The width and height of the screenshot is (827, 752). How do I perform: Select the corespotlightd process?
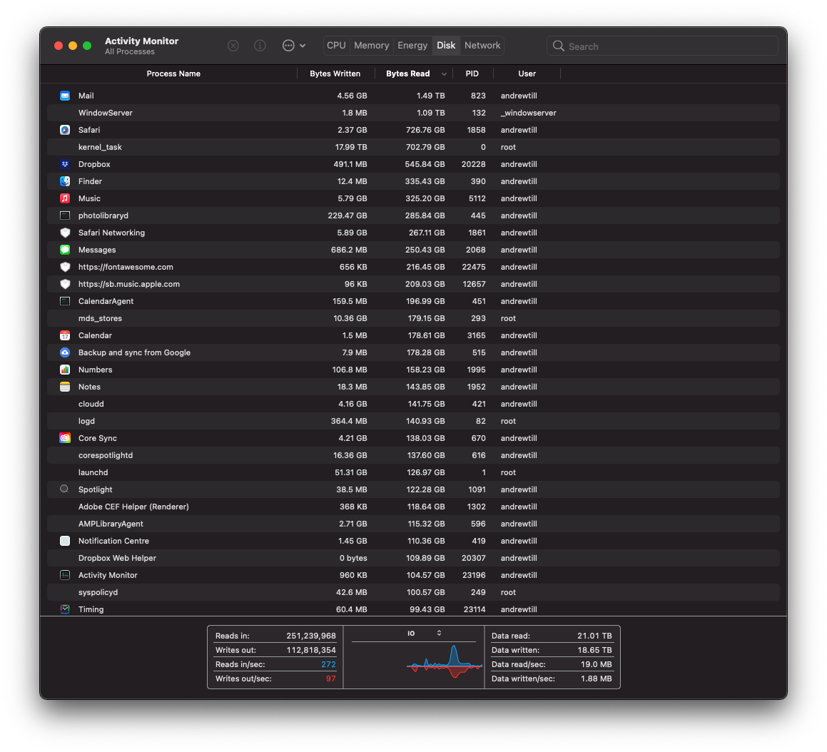click(x=414, y=455)
